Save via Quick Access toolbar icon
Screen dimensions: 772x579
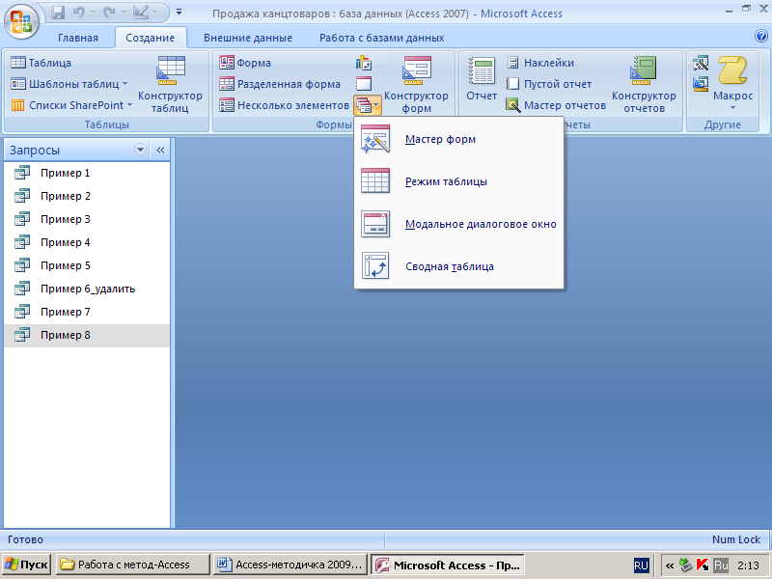[x=58, y=13]
